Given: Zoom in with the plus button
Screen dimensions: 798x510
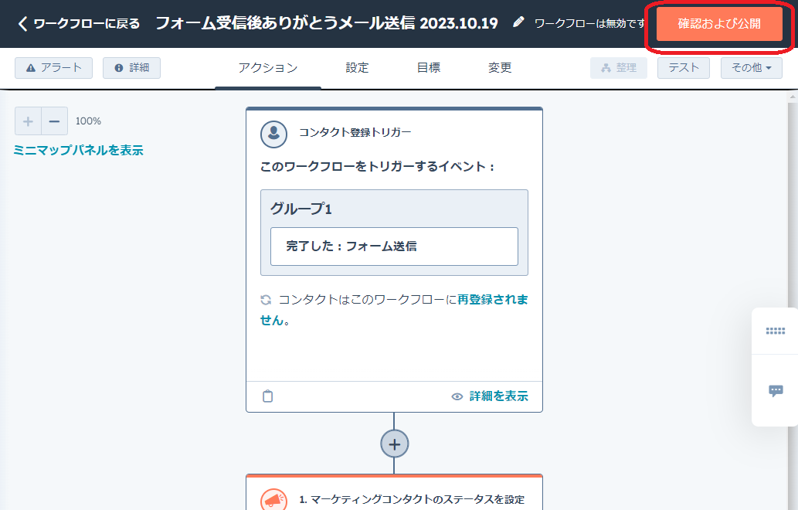Looking at the screenshot, I should [x=28, y=121].
